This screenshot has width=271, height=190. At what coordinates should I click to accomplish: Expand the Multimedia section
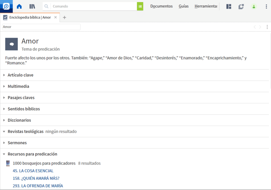(x=18, y=86)
